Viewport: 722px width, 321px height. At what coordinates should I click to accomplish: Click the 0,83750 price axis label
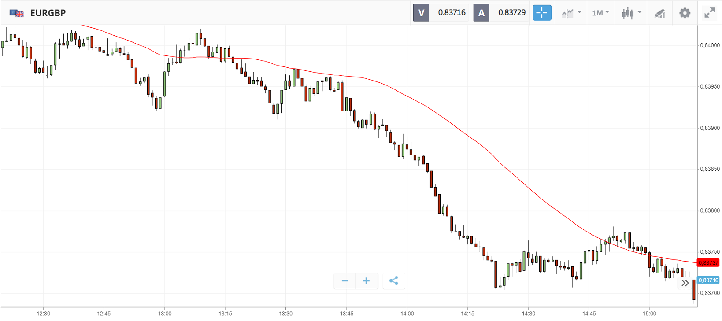tap(710, 252)
